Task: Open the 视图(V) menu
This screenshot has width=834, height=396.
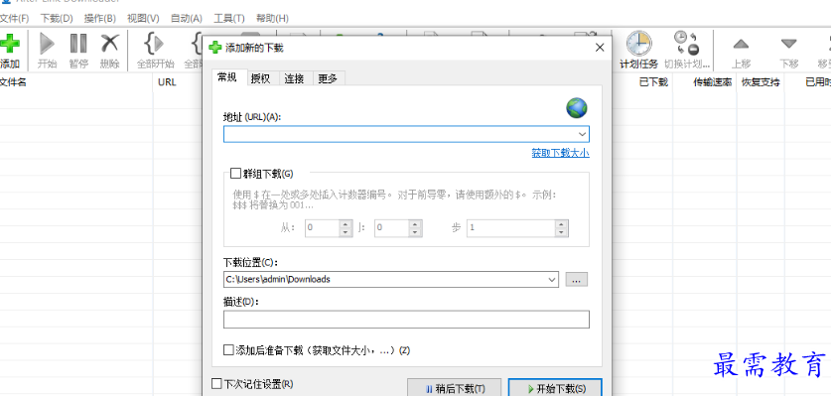Action: tap(143, 19)
